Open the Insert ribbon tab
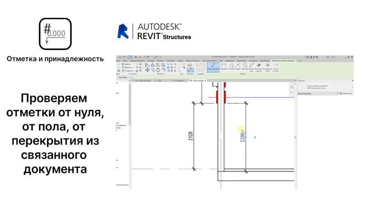The height and width of the screenshot is (207, 368). tap(160, 61)
